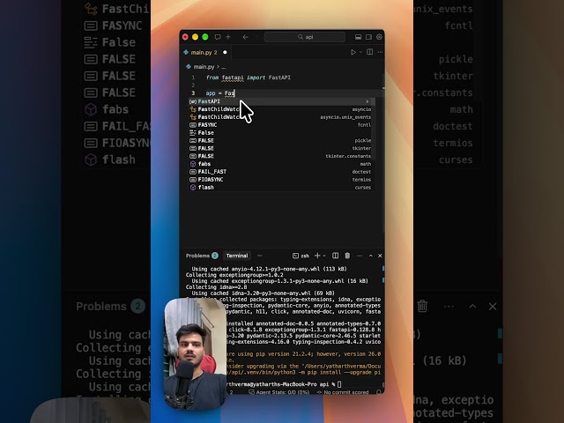The image size is (564, 423).
Task: Open the new terminal profile dropdown arrow
Action: click(324, 256)
